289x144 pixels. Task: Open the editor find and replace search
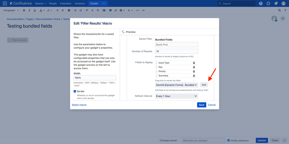280,10
